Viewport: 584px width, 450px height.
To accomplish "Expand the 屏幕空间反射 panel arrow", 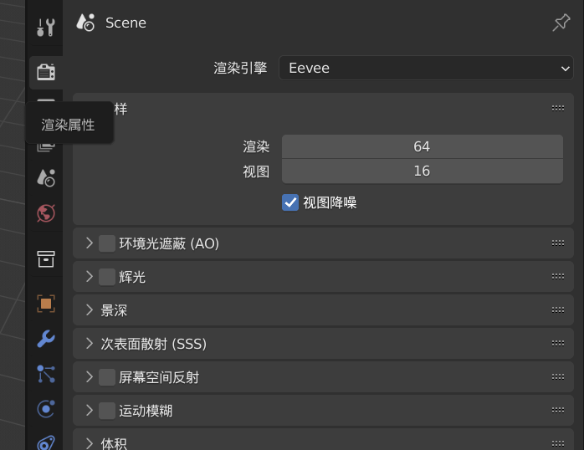I will pos(89,377).
